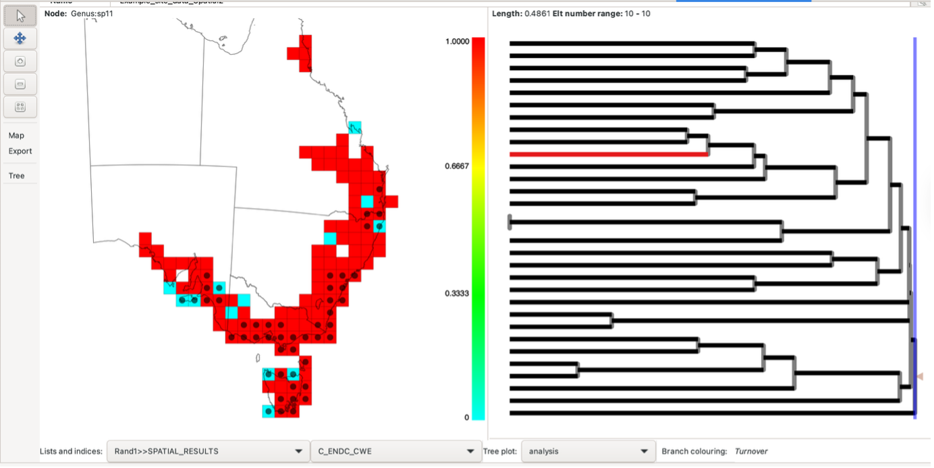This screenshot has width=934, height=468.
Task: Open the Tree plot analysis dropdown
Action: pyautogui.click(x=588, y=451)
